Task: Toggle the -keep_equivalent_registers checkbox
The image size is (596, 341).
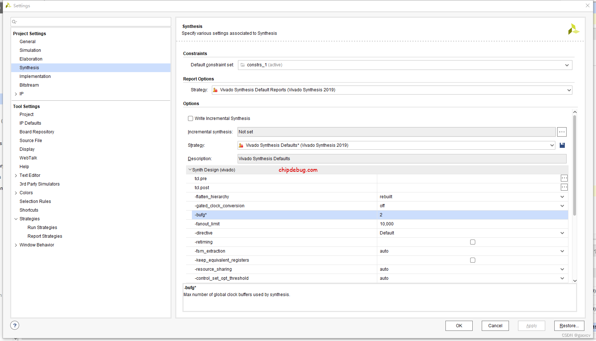Action: tap(472, 260)
